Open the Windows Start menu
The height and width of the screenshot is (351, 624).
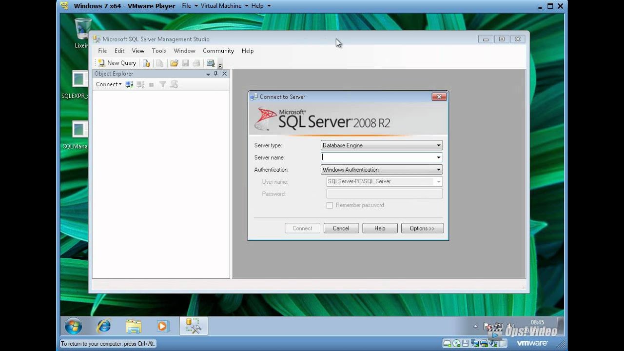coord(74,326)
